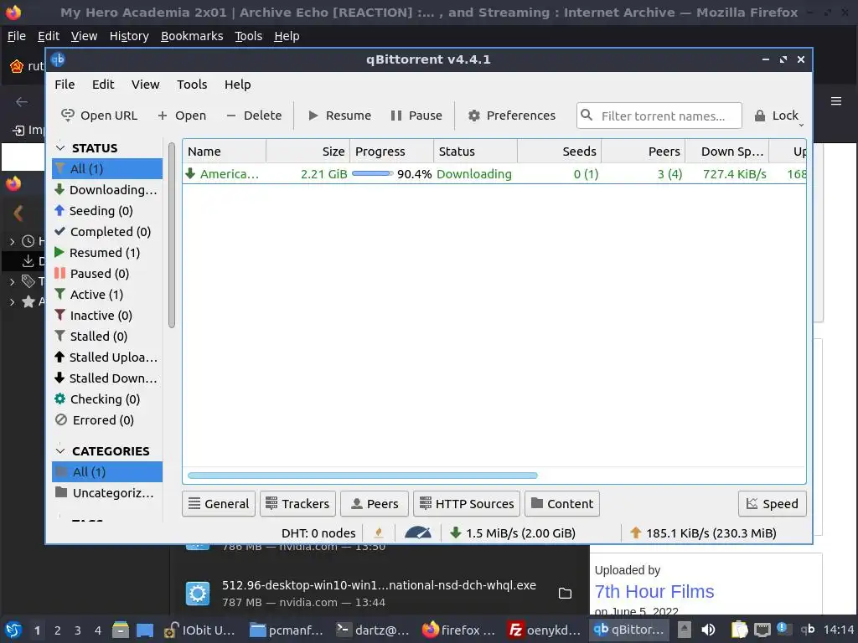Collapse the STATUS section
The height and width of the screenshot is (643, 858).
coord(60,148)
